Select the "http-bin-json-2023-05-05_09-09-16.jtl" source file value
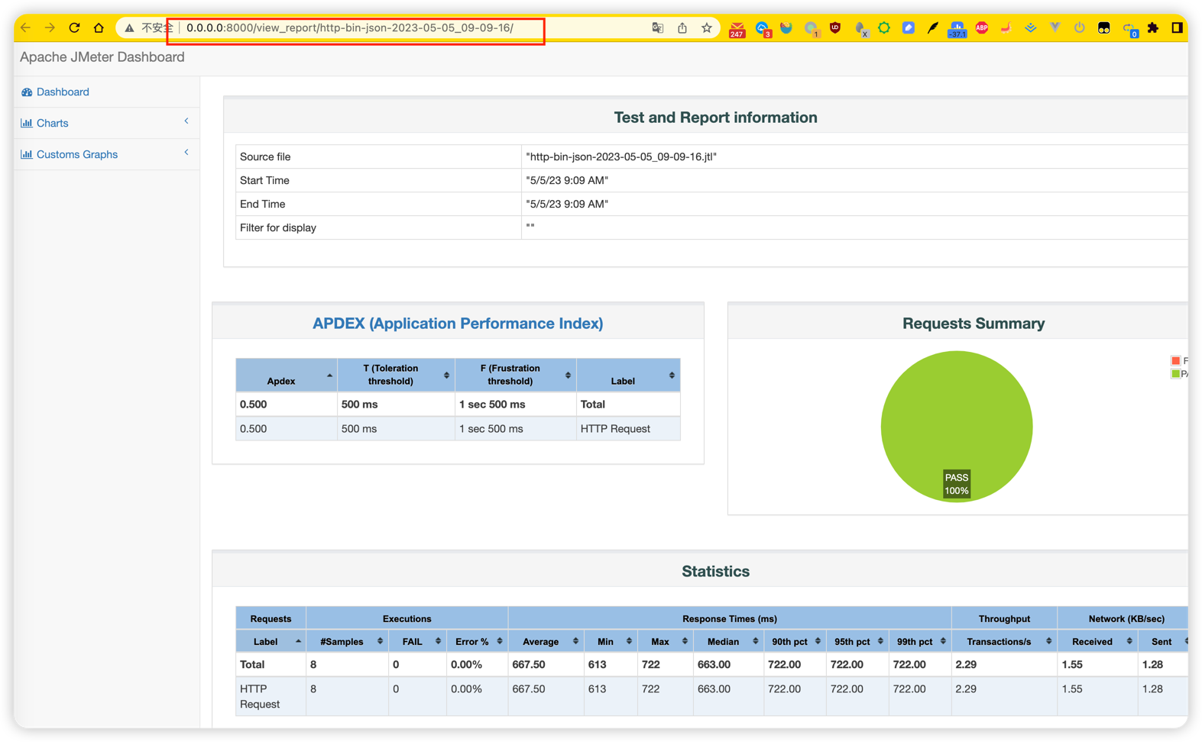This screenshot has height=742, width=1202. pyautogui.click(x=621, y=157)
